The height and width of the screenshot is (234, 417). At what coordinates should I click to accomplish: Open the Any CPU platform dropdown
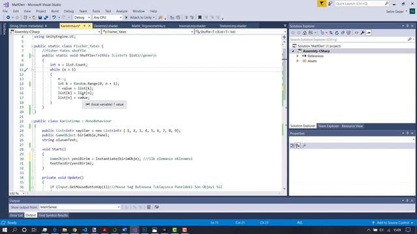coord(108,18)
